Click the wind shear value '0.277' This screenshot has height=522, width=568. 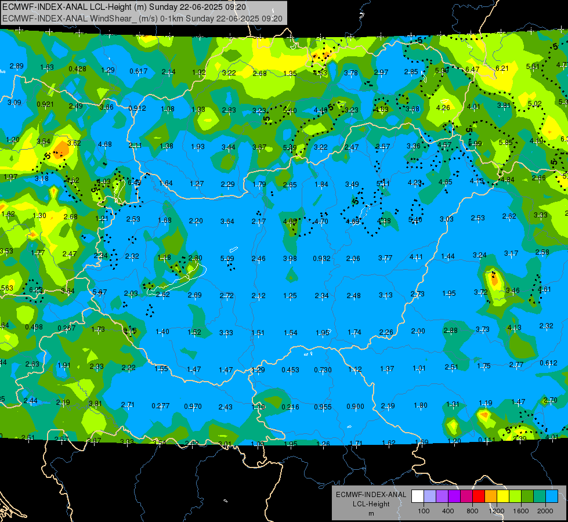161,406
